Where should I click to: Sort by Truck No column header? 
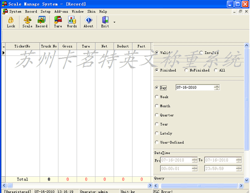point(49,46)
